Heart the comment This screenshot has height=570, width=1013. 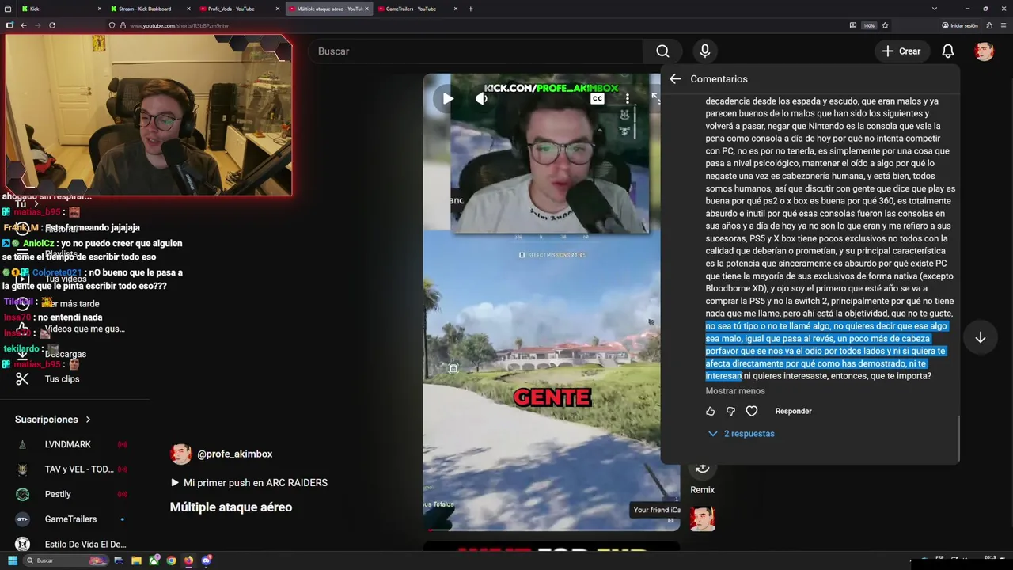tap(752, 411)
